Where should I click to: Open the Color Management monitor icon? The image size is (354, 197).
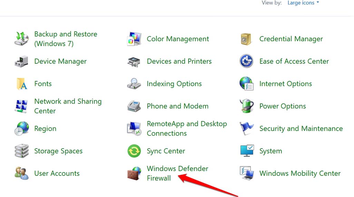134,39
